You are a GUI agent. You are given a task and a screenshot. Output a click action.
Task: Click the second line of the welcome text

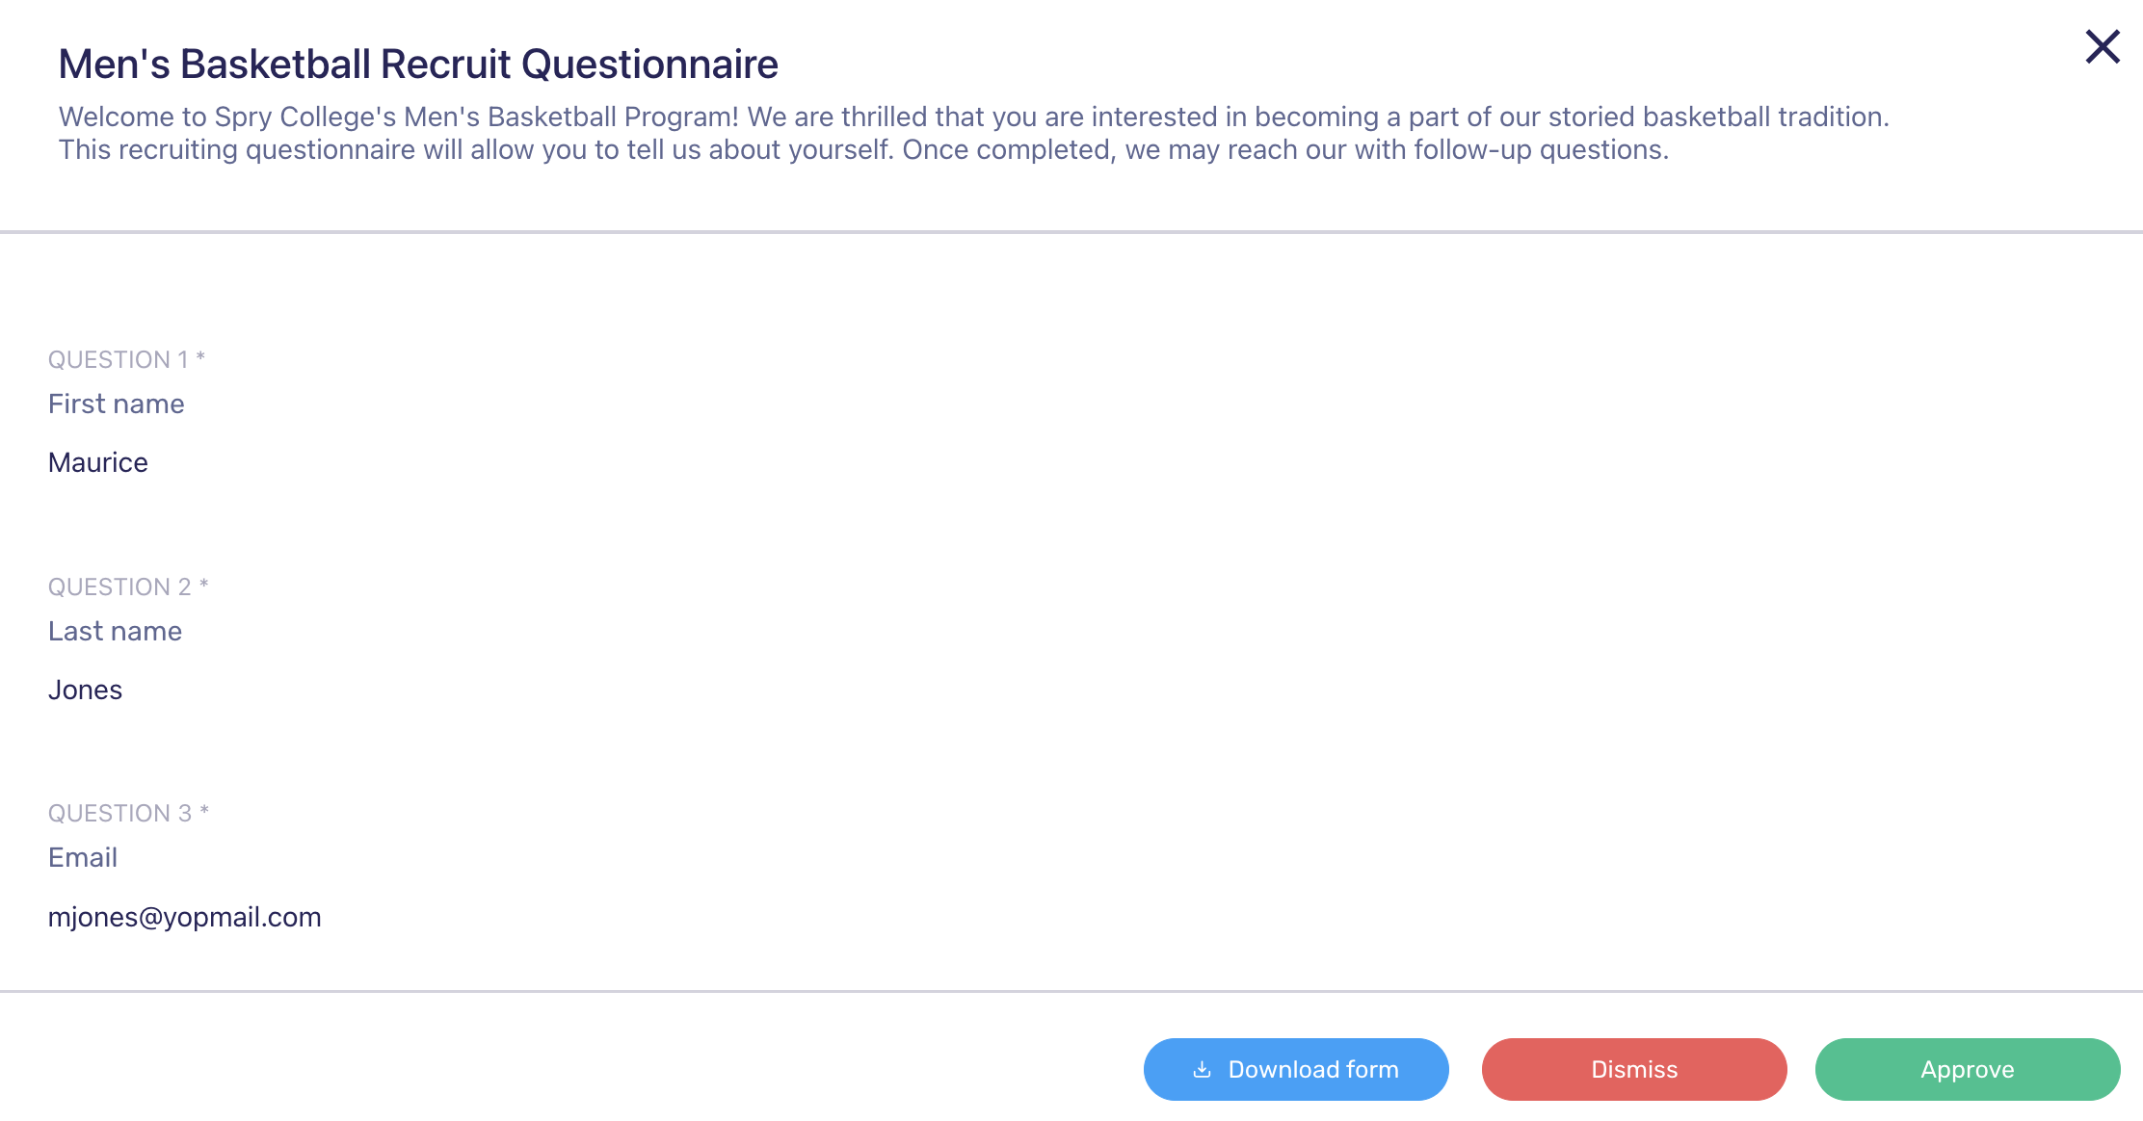(863, 150)
